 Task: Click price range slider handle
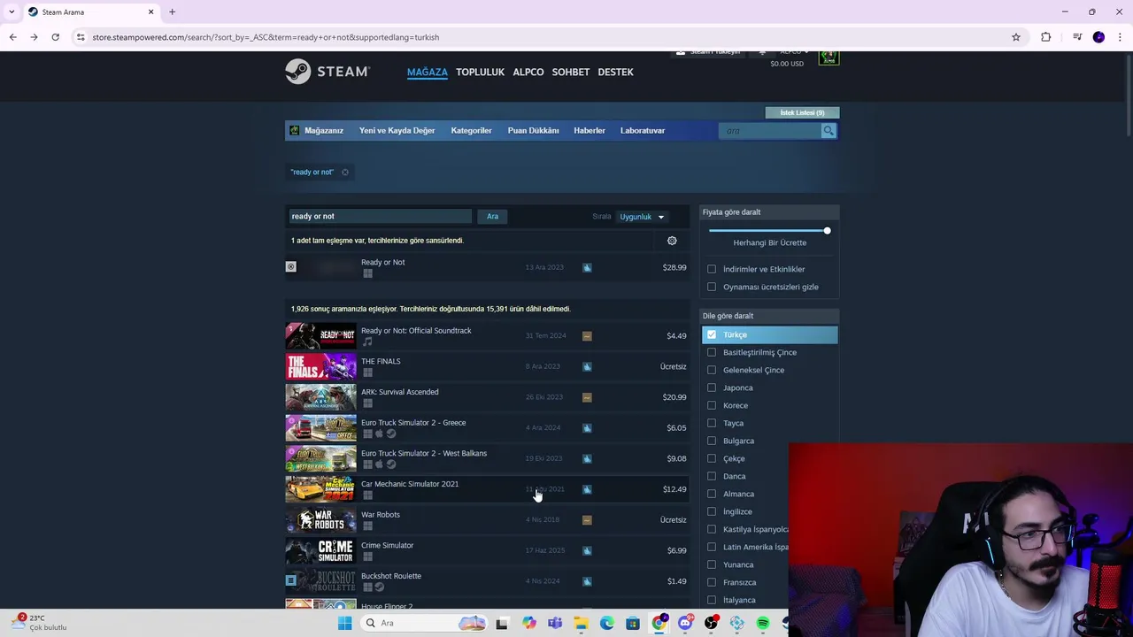(827, 231)
